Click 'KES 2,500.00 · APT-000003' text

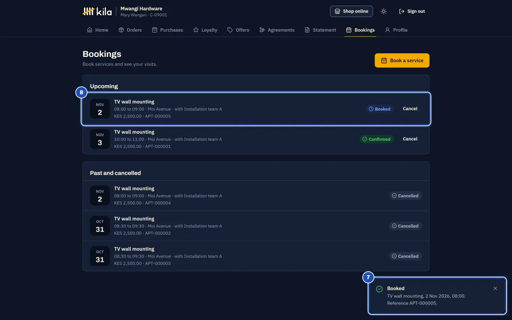coord(142,263)
